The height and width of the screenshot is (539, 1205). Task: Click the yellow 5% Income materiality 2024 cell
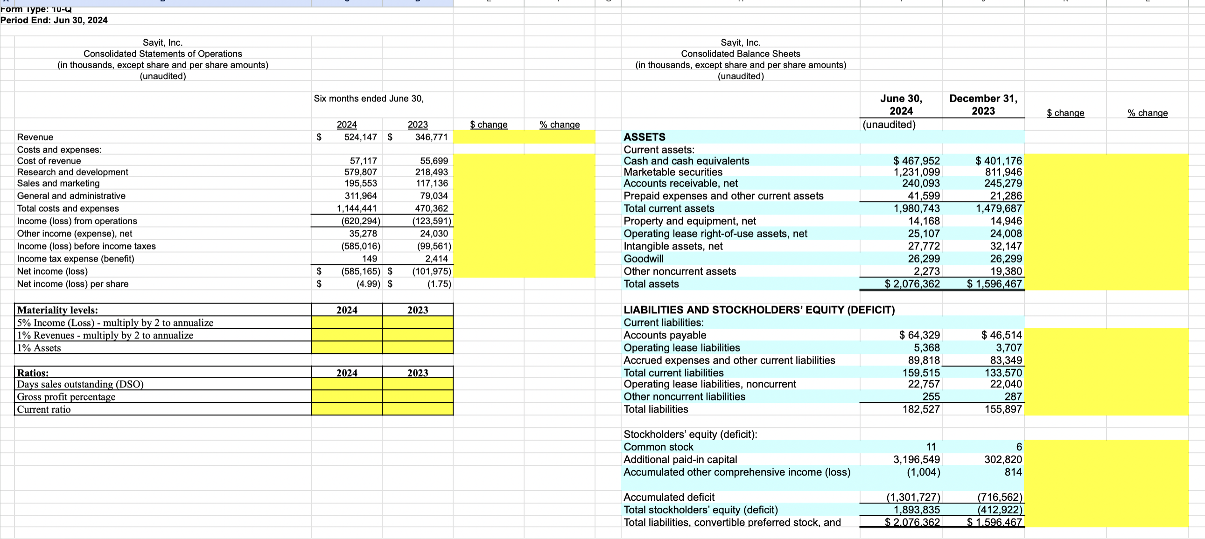(x=346, y=323)
